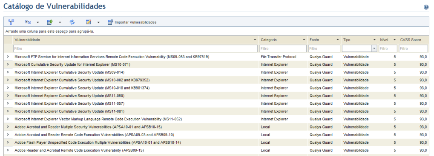Click the Vulnerabilidade filter input field
Screen dimensions: 434x156
click(135, 48)
